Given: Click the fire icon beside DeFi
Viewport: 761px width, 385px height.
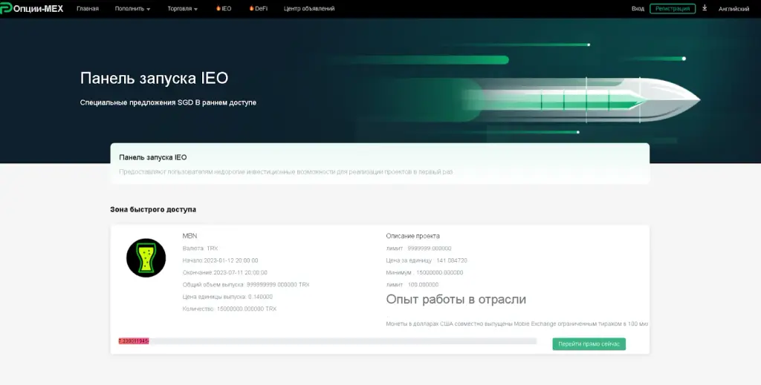Looking at the screenshot, I should pyautogui.click(x=251, y=8).
